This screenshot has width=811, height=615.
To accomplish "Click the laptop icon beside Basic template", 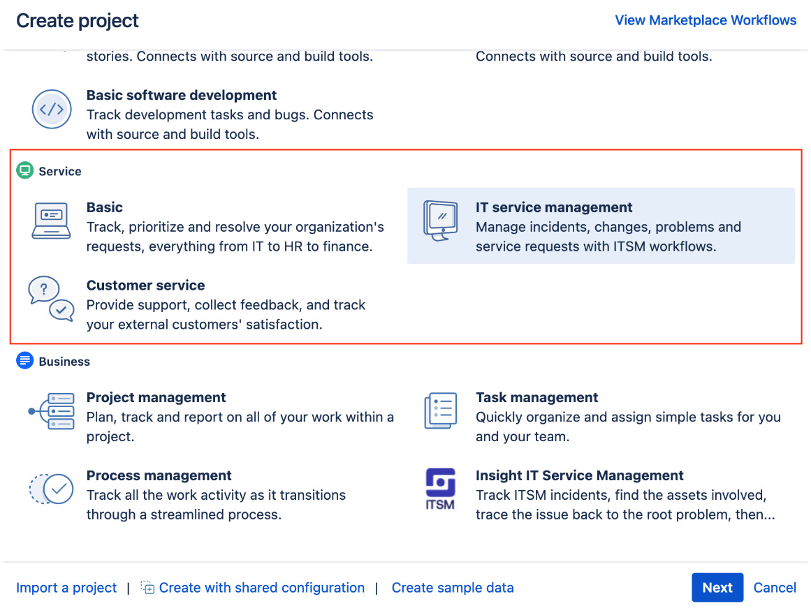I will click(51, 221).
